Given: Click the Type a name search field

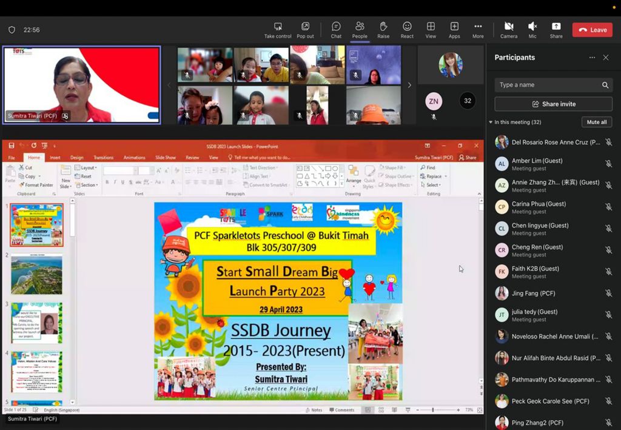Looking at the screenshot, I should (553, 85).
